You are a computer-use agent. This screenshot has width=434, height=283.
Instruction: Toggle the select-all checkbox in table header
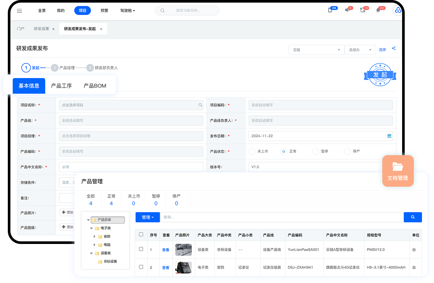(x=141, y=235)
